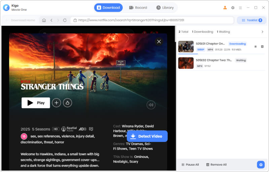The image size is (269, 172).
Task: Click Pause All downloads
Action: 190,165
